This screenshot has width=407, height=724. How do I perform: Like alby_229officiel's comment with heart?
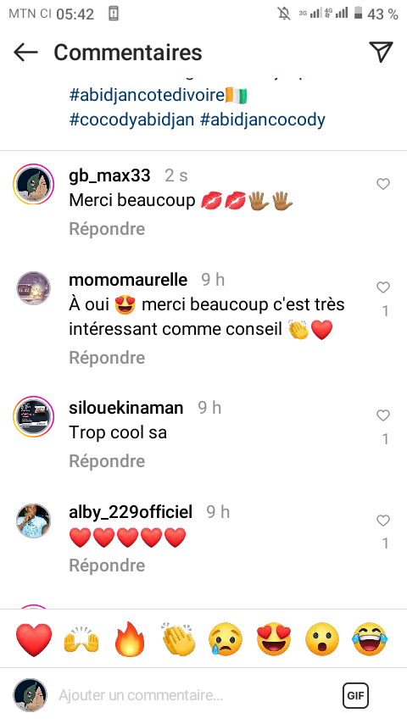pyautogui.click(x=383, y=521)
